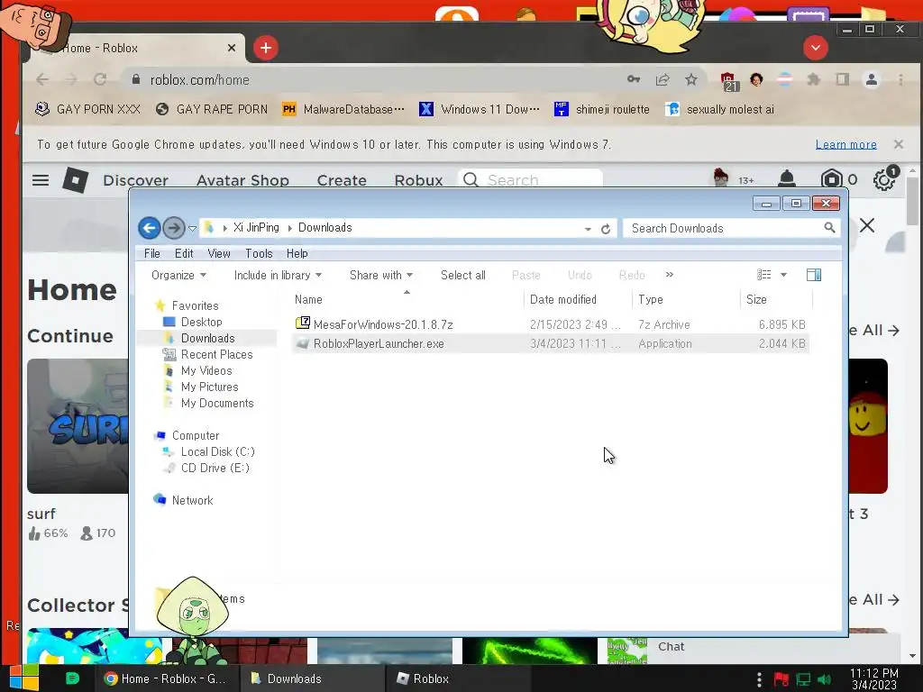This screenshot has width=923, height=692.
Task: Open the Create link on Roblox
Action: coord(342,180)
